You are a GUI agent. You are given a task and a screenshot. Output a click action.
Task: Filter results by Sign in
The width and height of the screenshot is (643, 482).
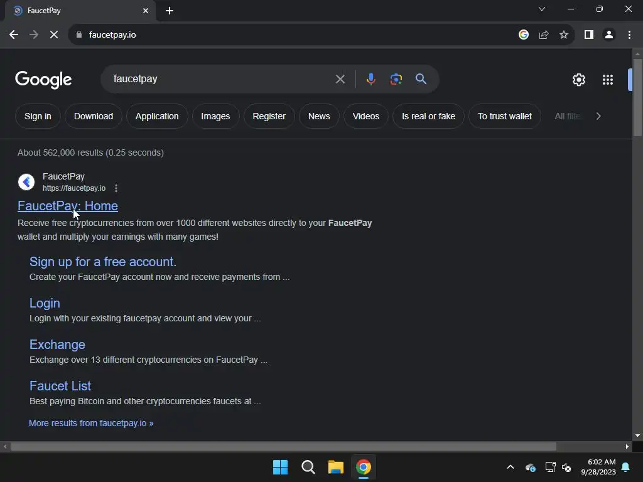[38, 116]
